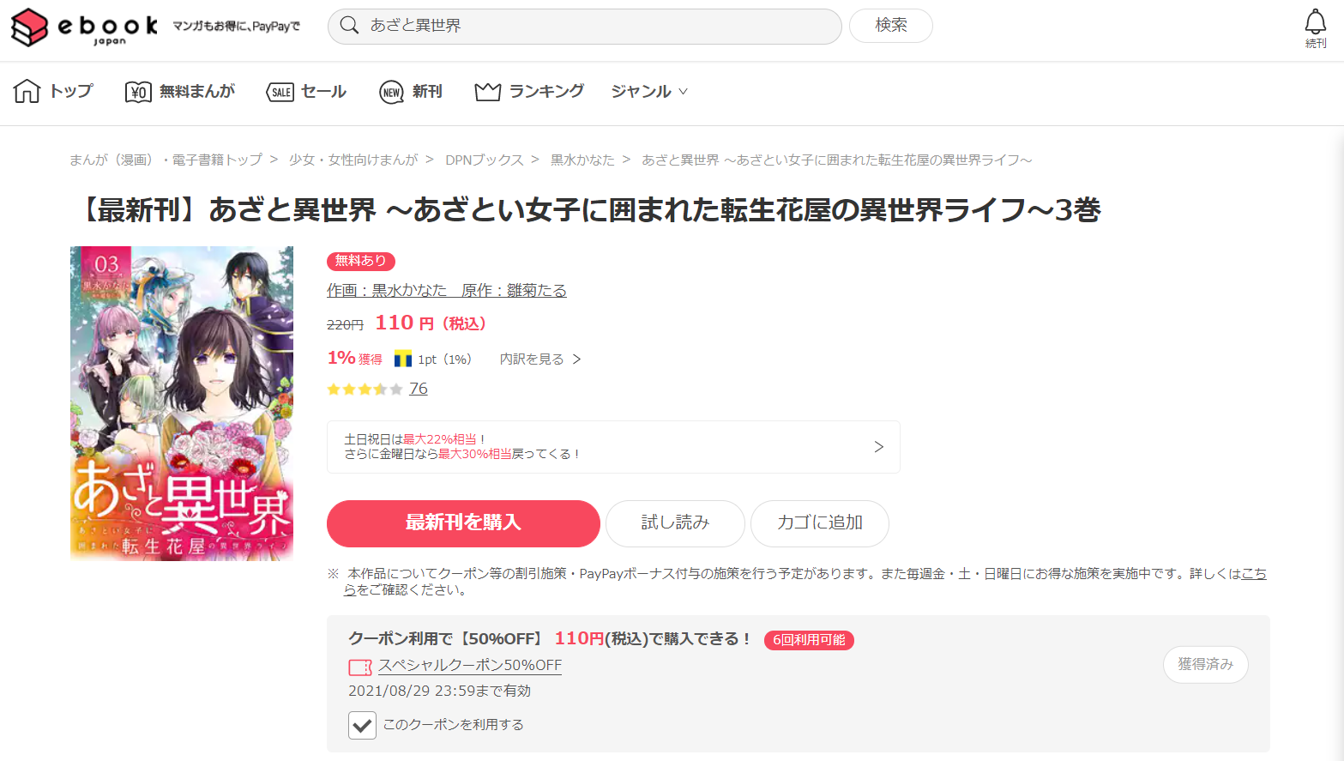Click the crown ranking icon

click(x=487, y=91)
